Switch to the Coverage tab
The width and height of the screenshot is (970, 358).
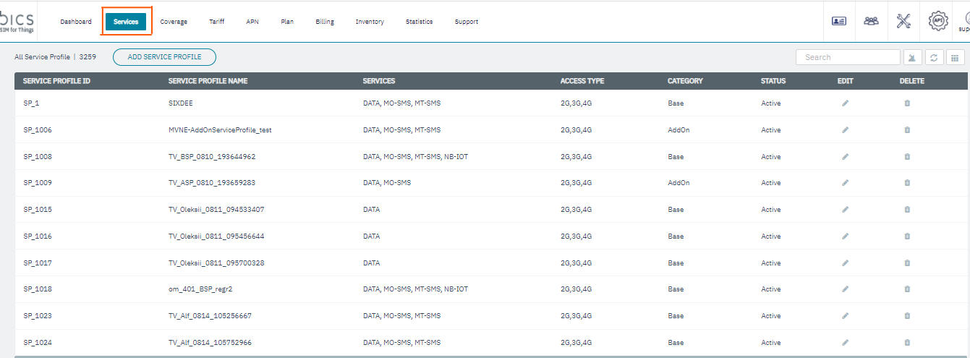click(174, 22)
